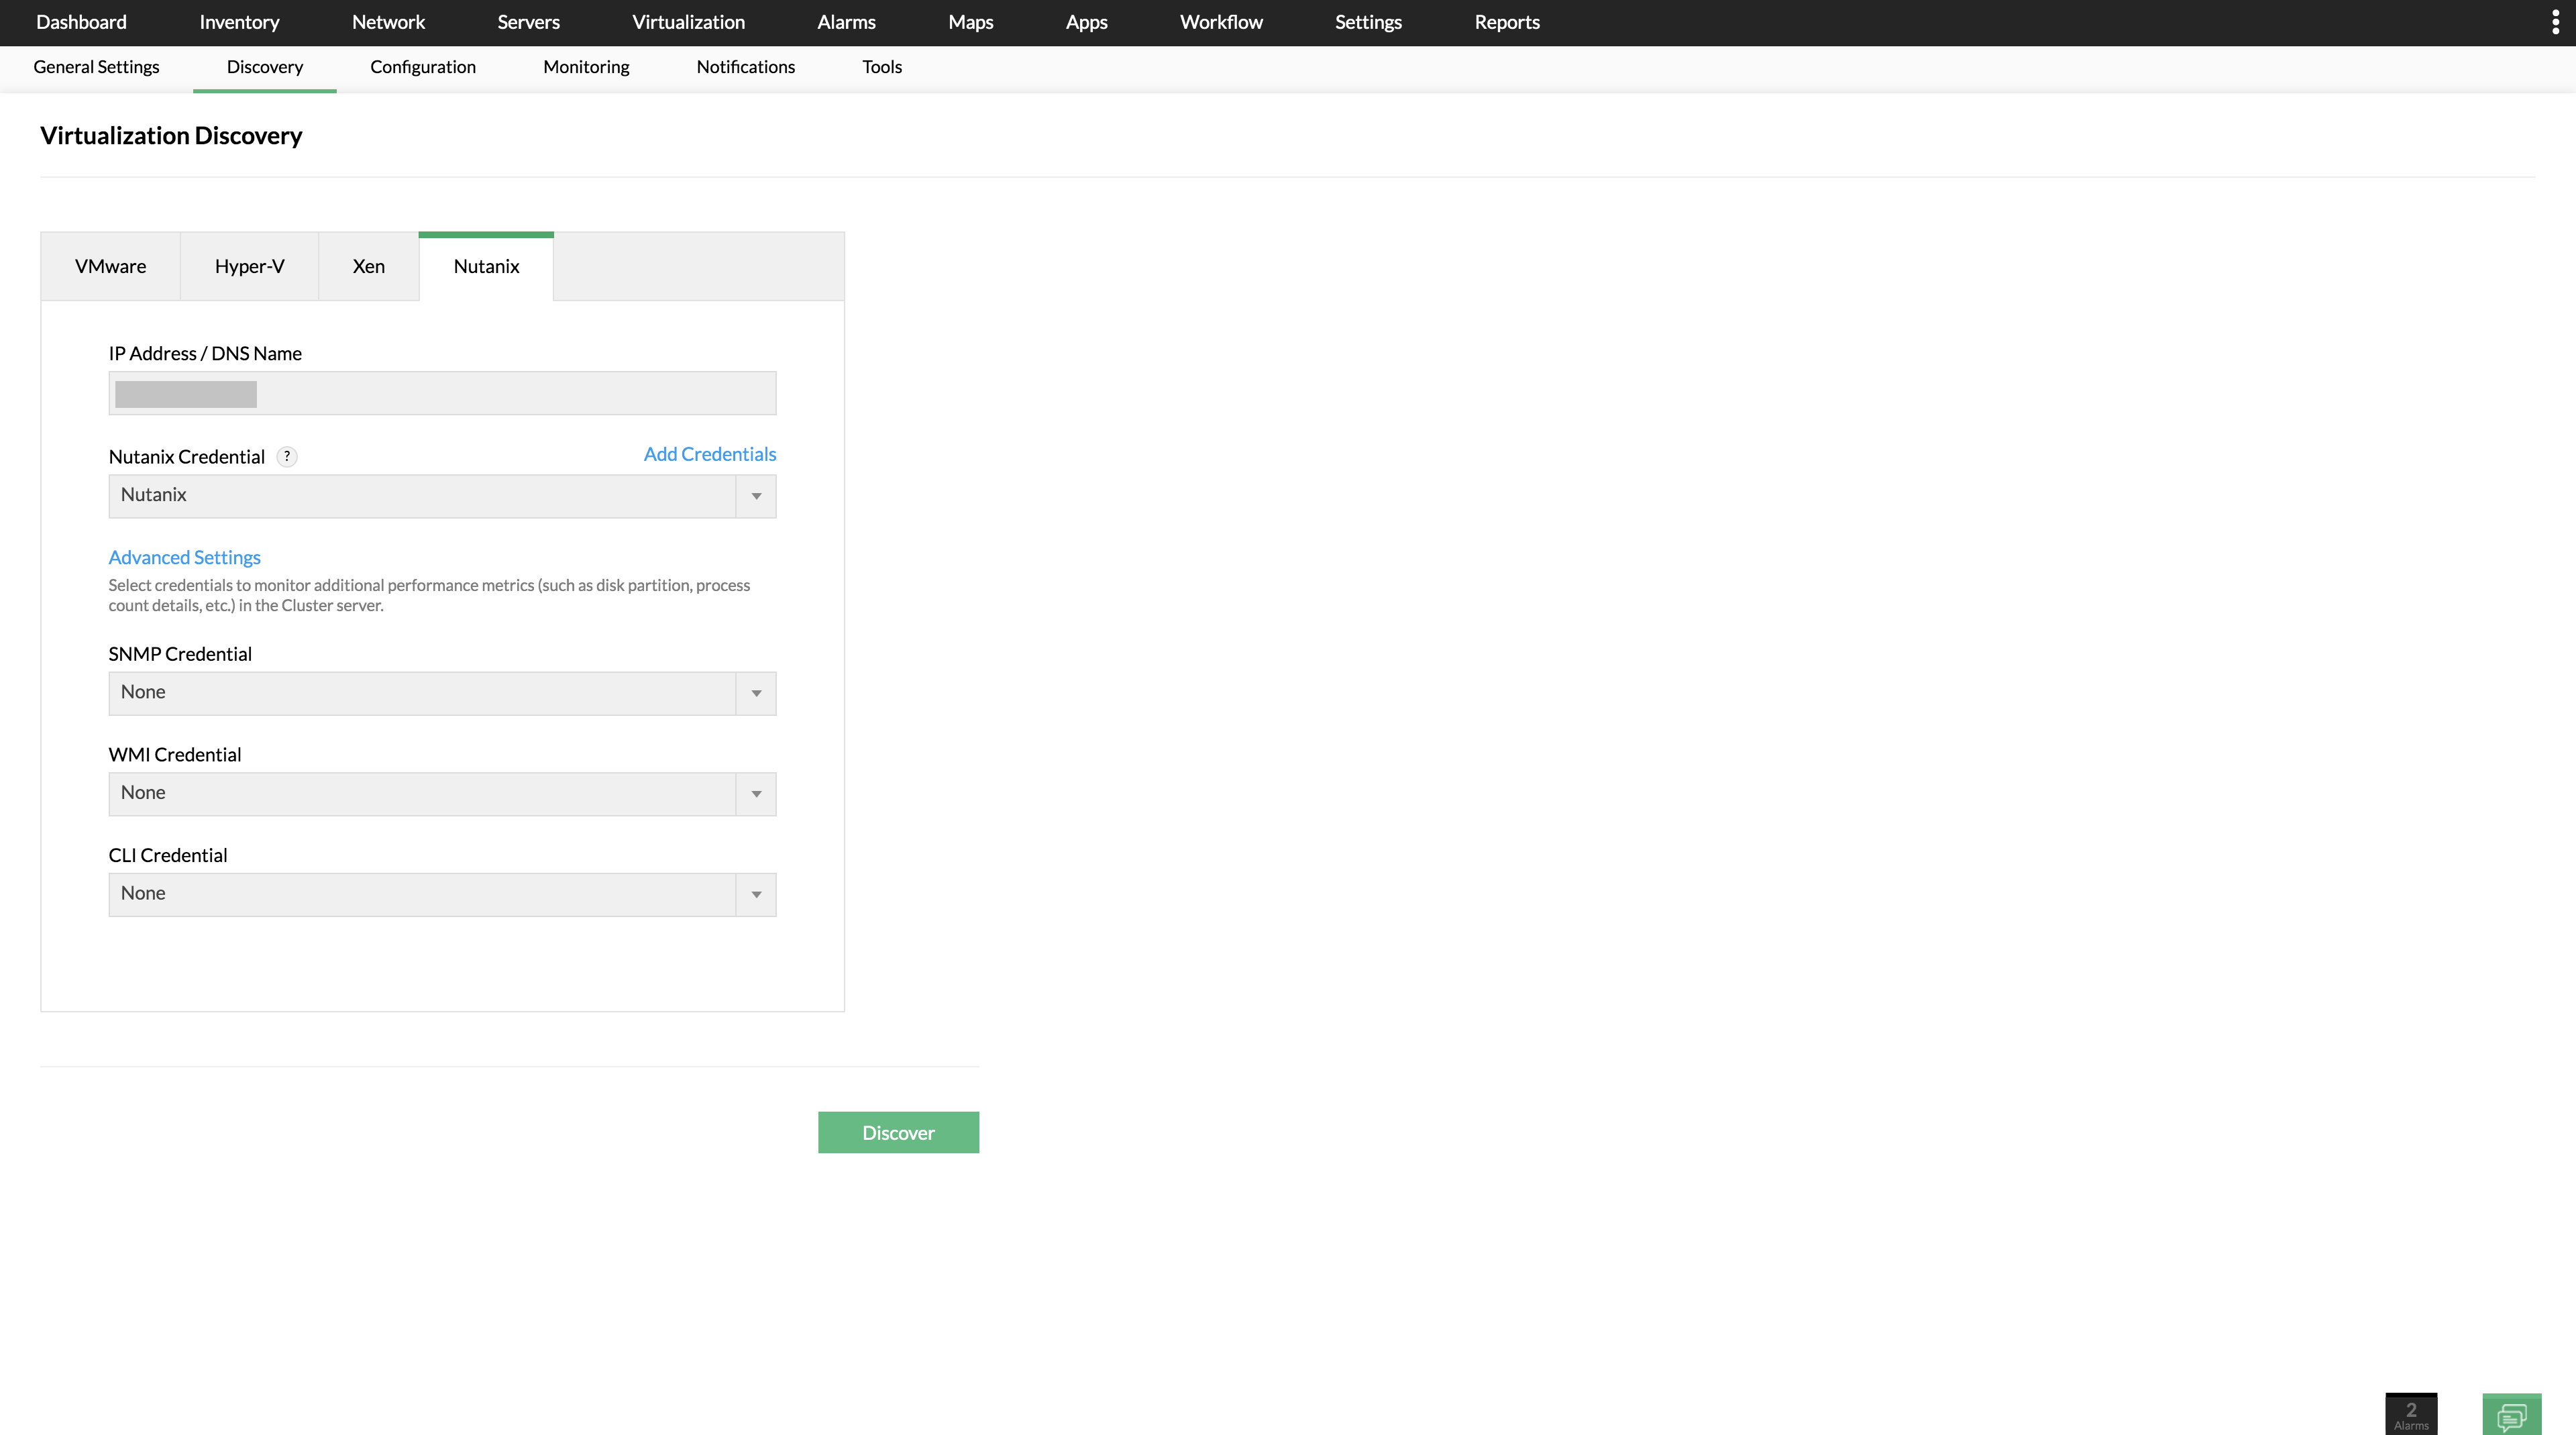Open the Reports menu
This screenshot has height=1435, width=2576.
click(x=1506, y=22)
